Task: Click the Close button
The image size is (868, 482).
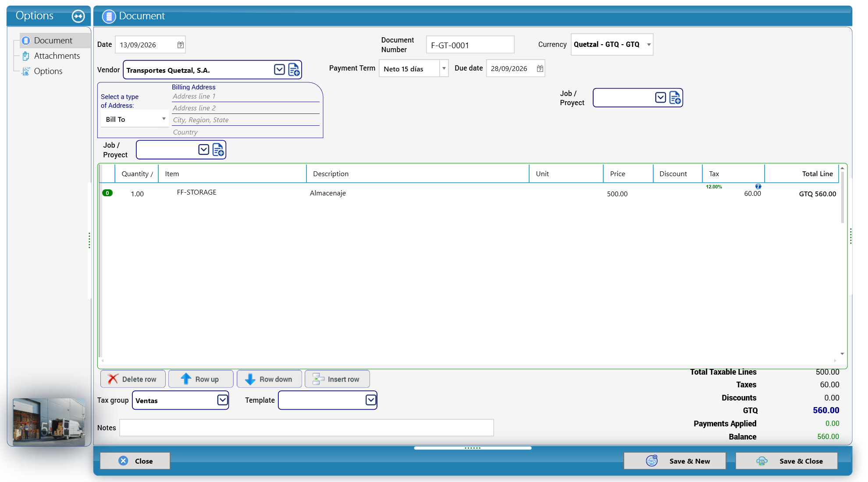Action: (x=135, y=461)
